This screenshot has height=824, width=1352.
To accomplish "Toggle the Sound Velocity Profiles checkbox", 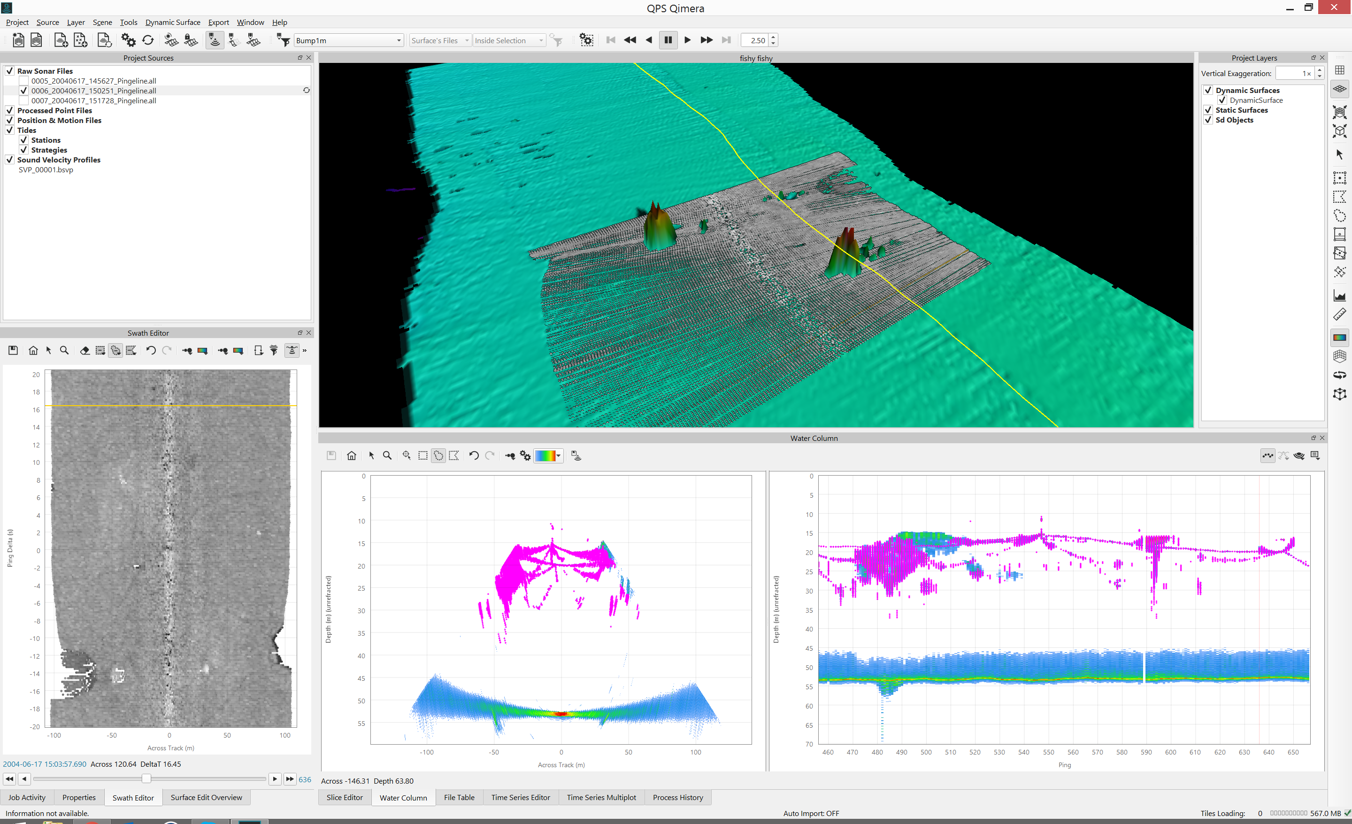I will (10, 160).
